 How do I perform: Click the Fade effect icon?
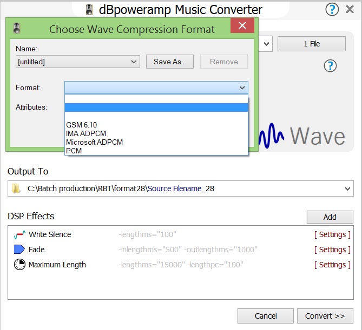[19, 250]
